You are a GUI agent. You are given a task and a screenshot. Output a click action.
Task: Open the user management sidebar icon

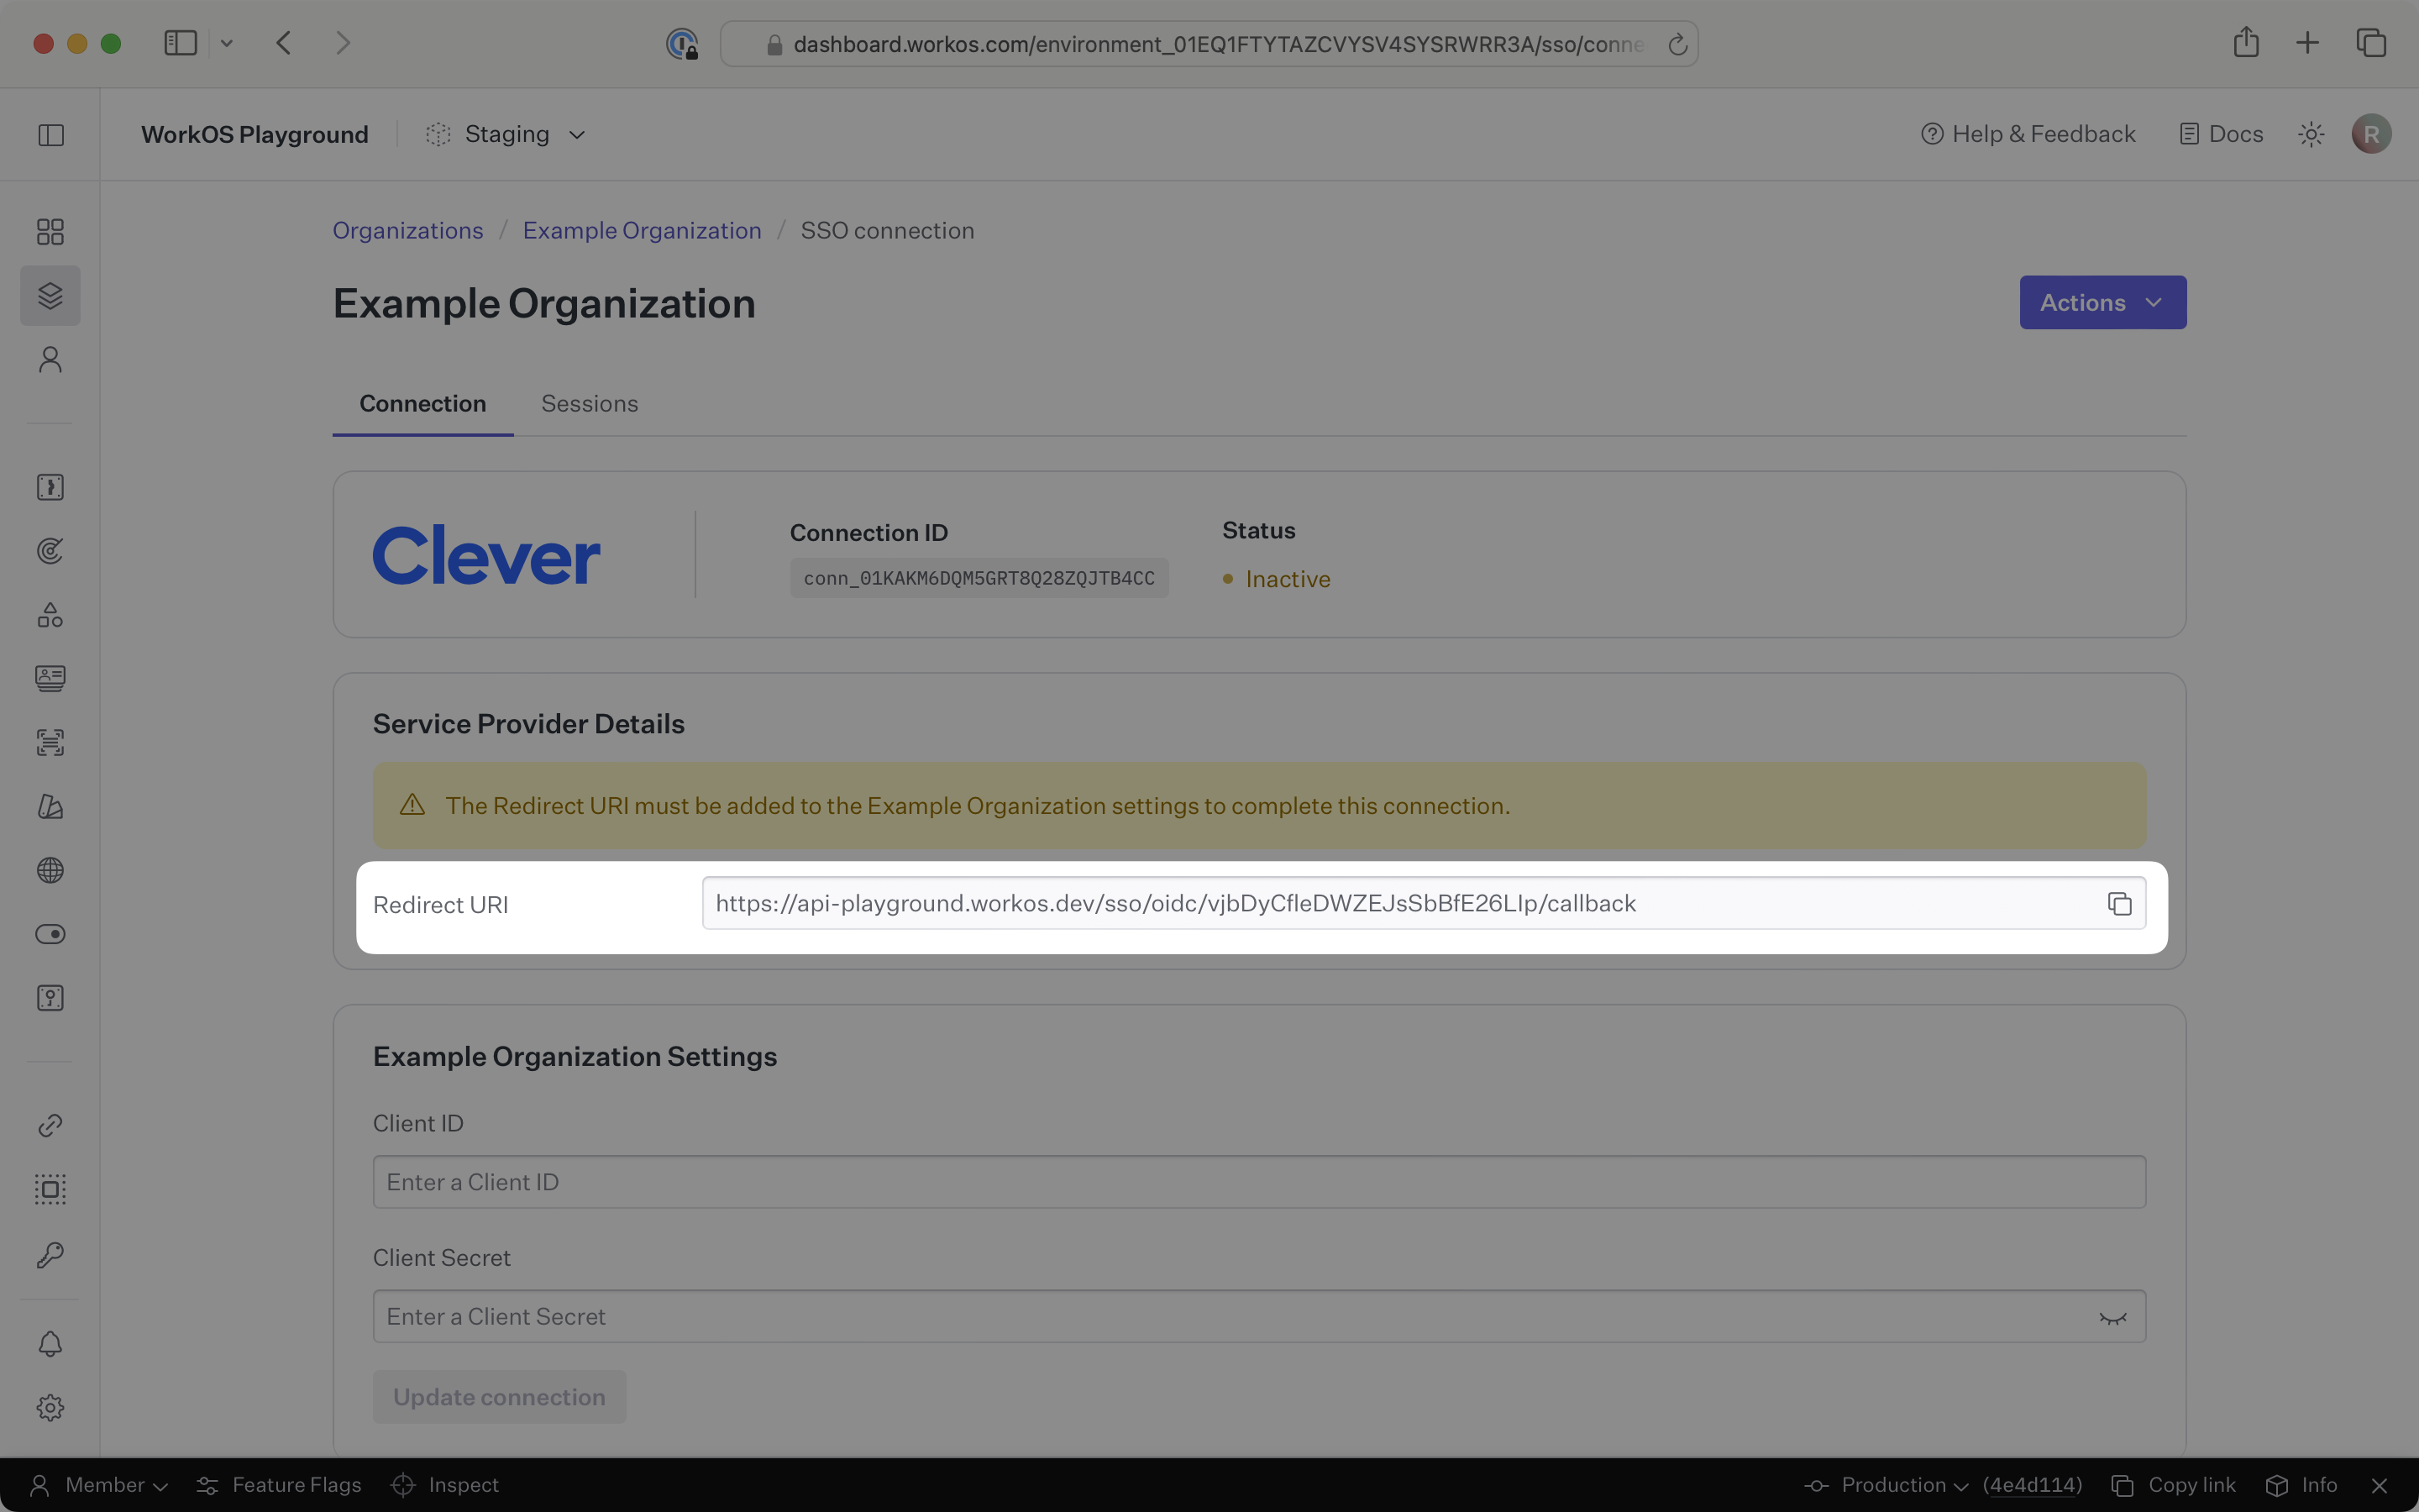click(x=50, y=359)
